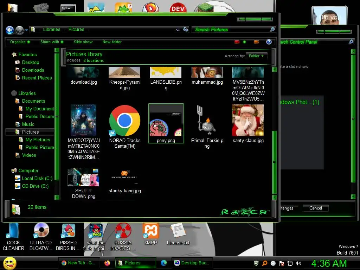The height and width of the screenshot is (270, 360).
Task: Open License.txt desktop file
Action: tap(178, 234)
